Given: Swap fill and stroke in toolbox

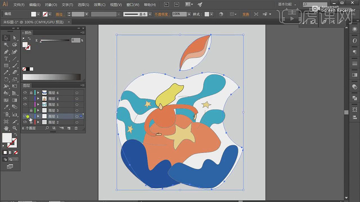Looking at the screenshot, I should [16, 135].
